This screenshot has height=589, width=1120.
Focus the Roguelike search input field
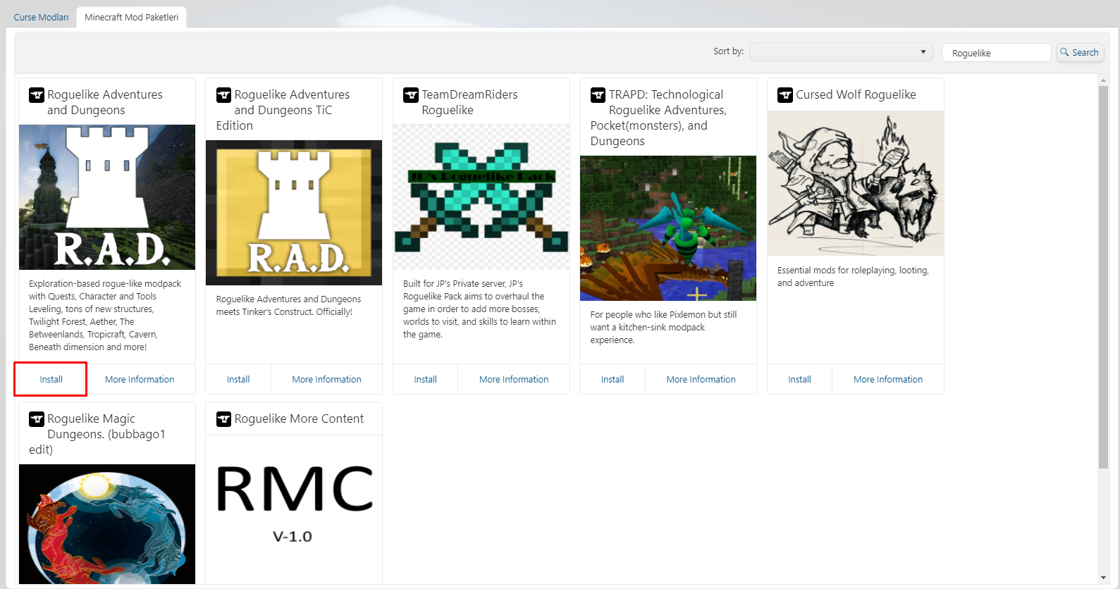pos(995,53)
